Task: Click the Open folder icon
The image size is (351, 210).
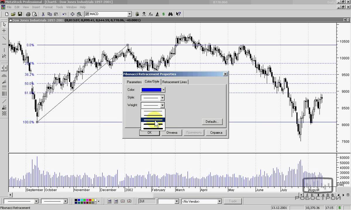Action: [x=13, y=14]
